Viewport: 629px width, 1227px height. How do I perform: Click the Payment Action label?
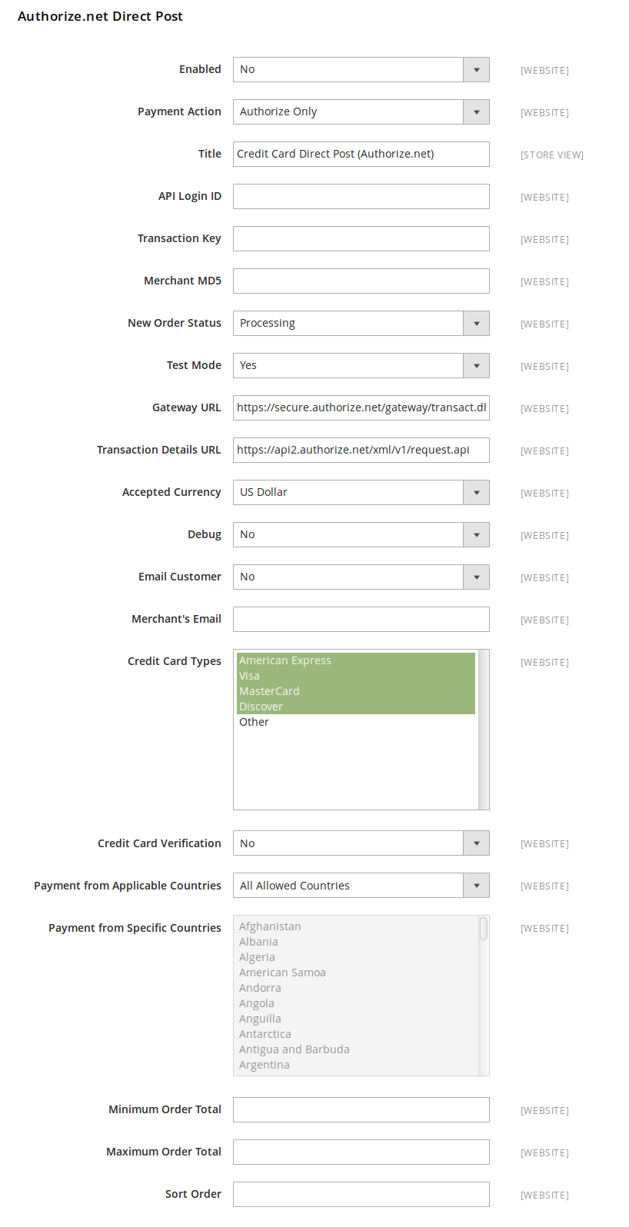[179, 111]
